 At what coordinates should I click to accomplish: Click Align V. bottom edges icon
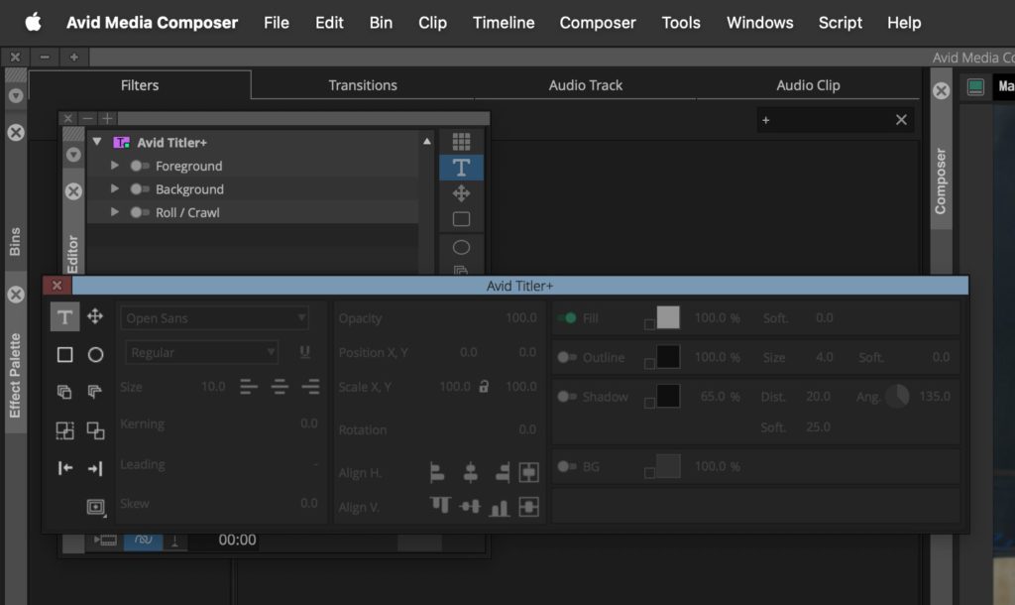(x=500, y=507)
